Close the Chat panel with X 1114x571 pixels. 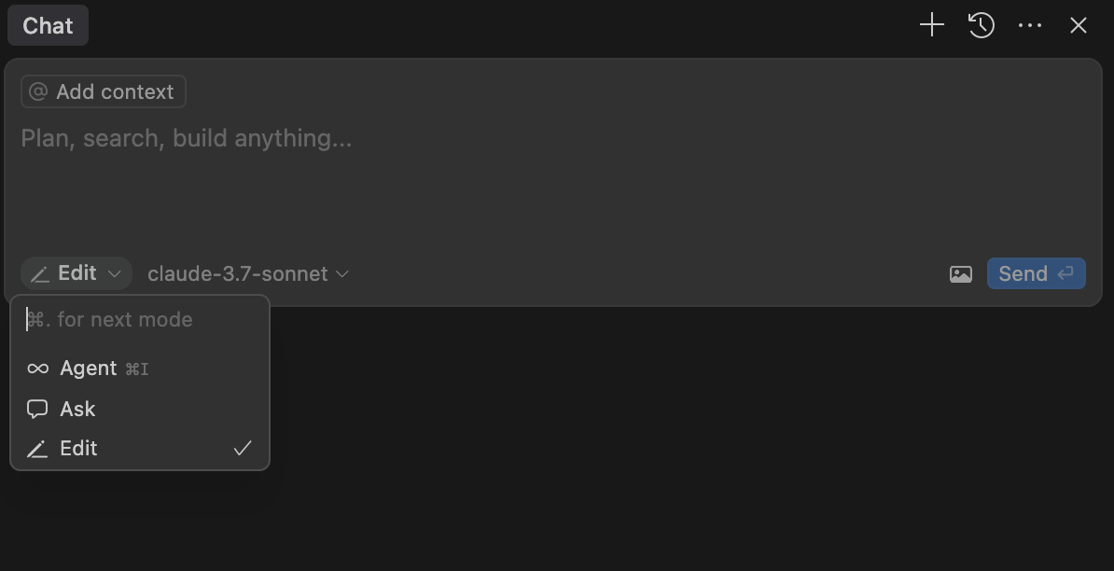click(1079, 25)
